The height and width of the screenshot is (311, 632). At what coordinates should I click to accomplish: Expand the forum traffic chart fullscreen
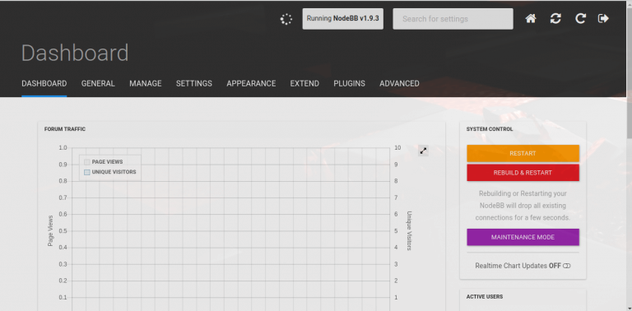point(423,151)
